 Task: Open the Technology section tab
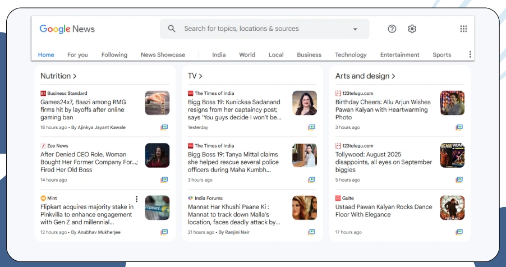point(351,54)
